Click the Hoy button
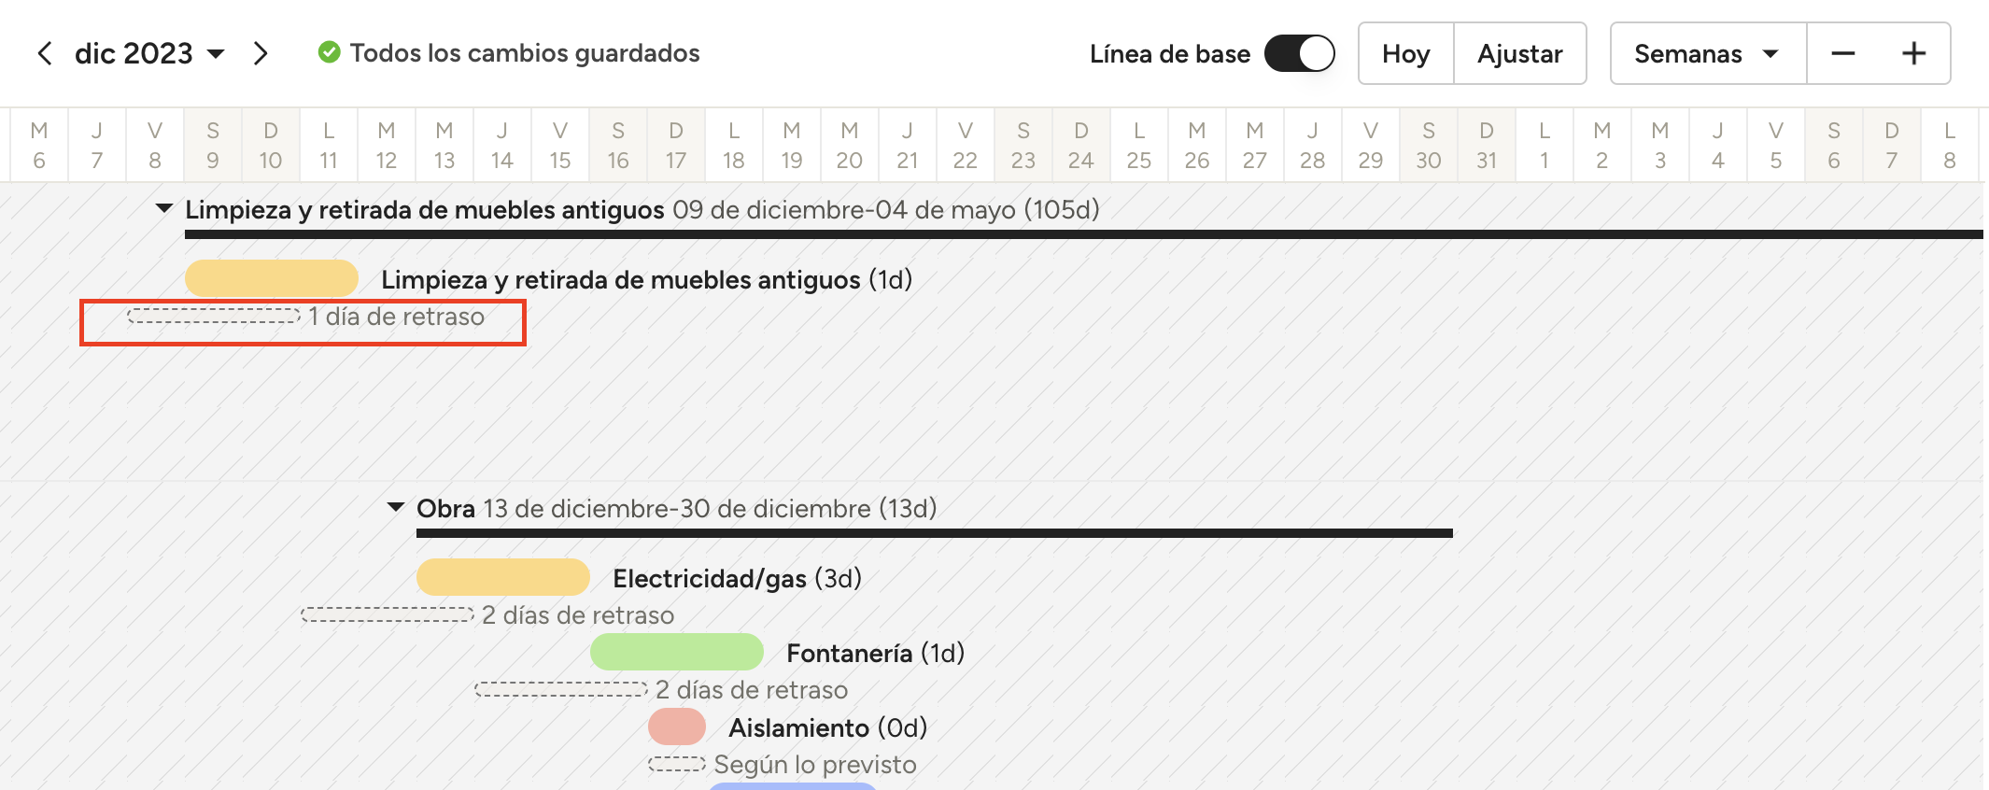The image size is (1989, 790). coord(1405,53)
